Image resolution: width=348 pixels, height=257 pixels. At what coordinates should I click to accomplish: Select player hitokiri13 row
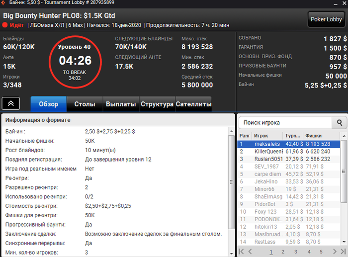tap(289, 227)
